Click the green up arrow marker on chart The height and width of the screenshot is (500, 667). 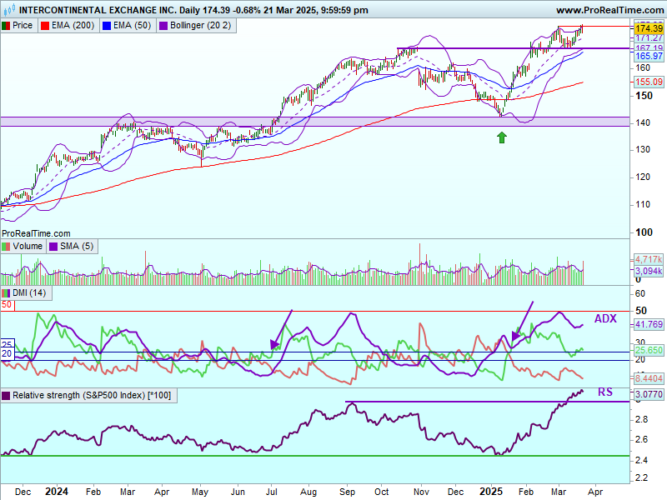point(501,137)
